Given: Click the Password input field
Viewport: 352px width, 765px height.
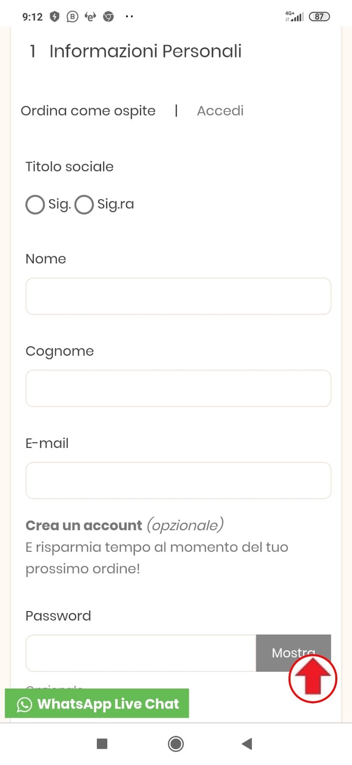Looking at the screenshot, I should pyautogui.click(x=141, y=653).
